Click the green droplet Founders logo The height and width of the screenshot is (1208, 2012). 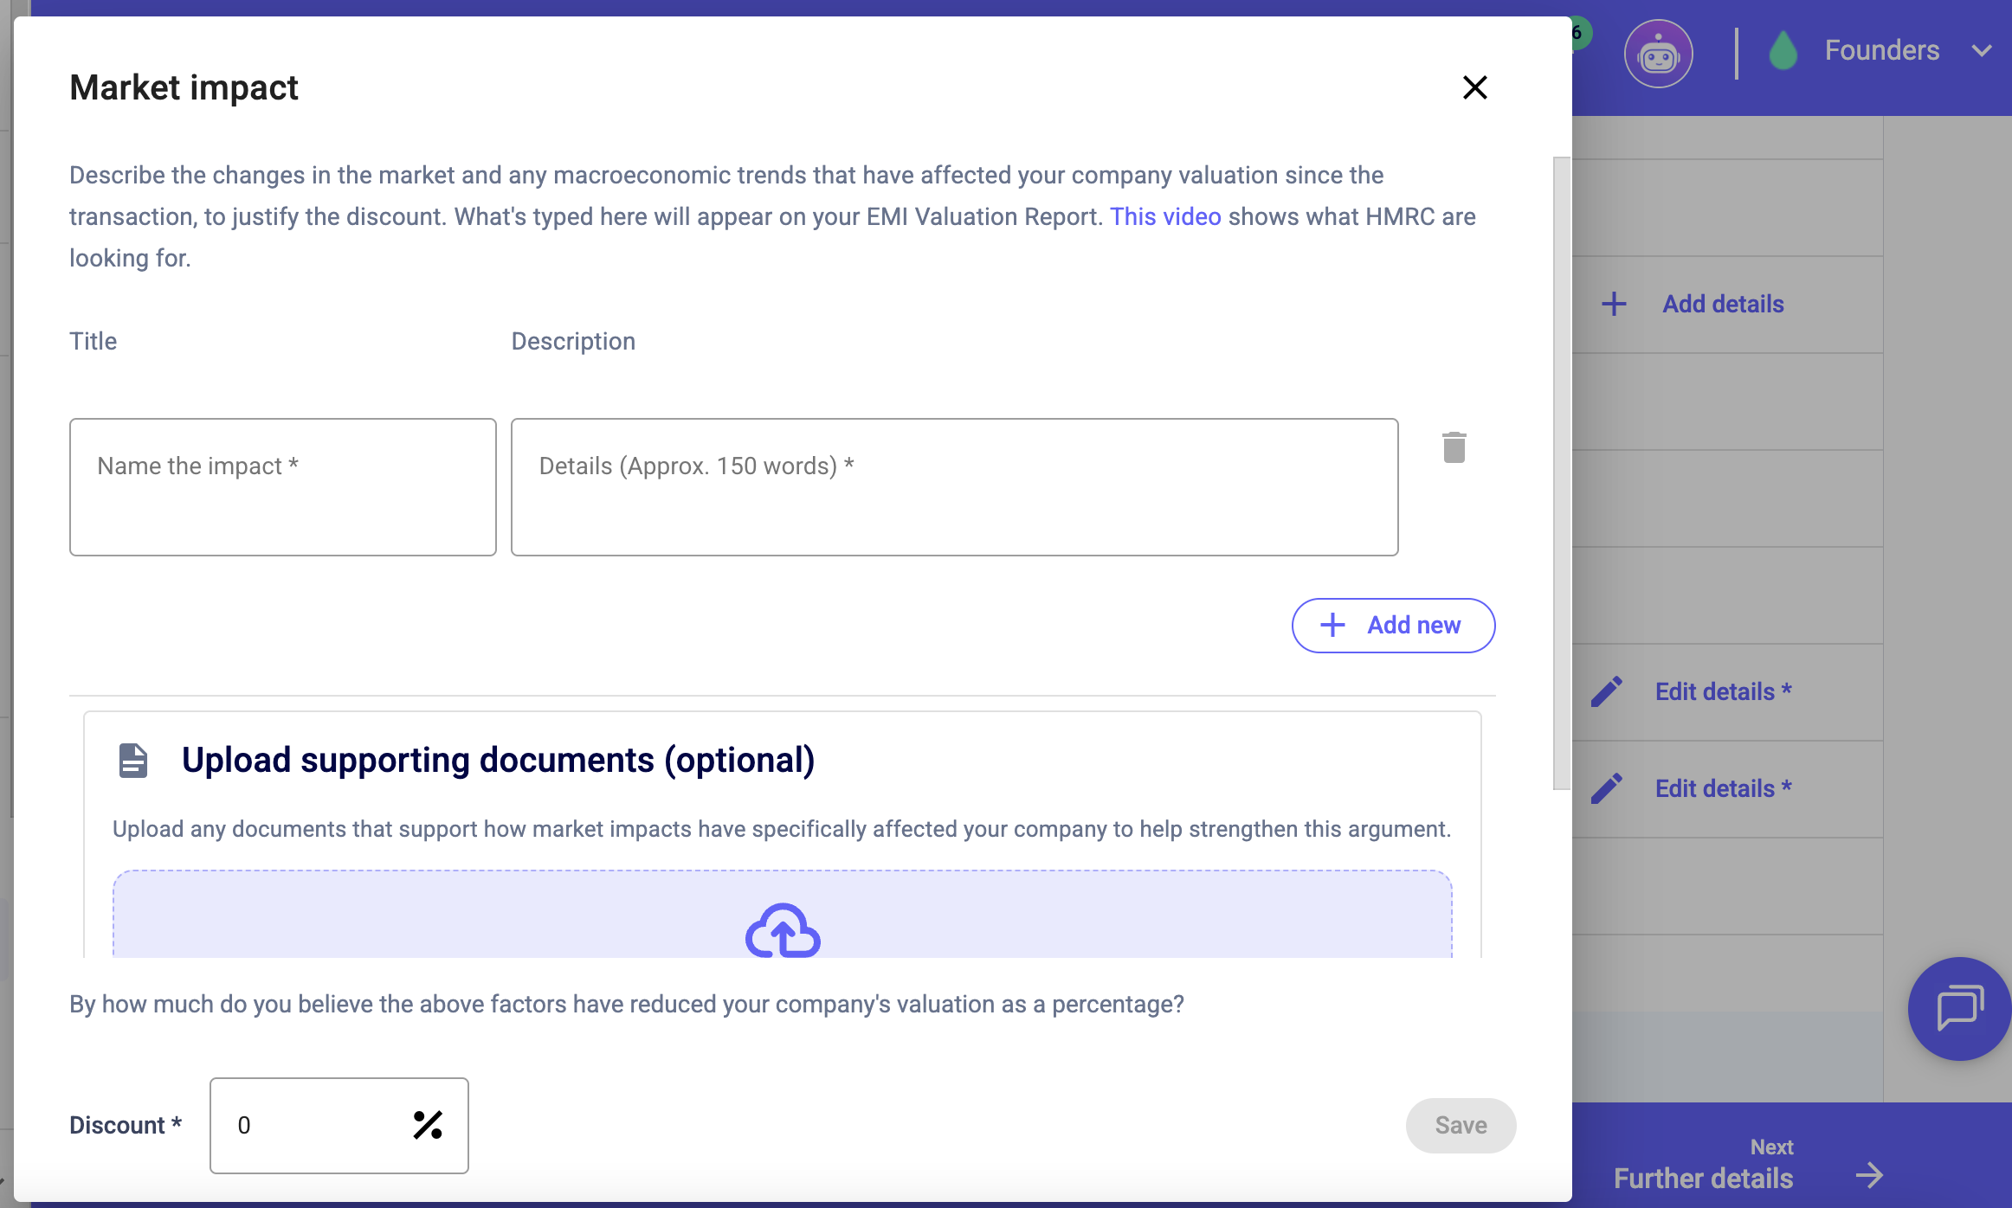point(1783,51)
